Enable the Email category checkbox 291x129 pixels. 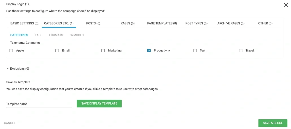point(57,51)
